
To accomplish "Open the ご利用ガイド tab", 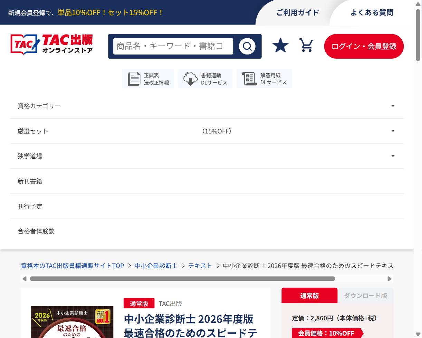I will click(x=297, y=12).
